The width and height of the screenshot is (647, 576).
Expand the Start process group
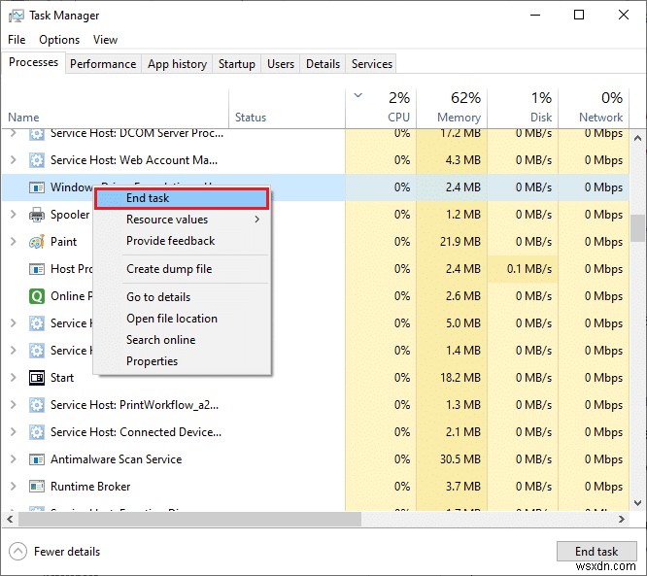[14, 377]
